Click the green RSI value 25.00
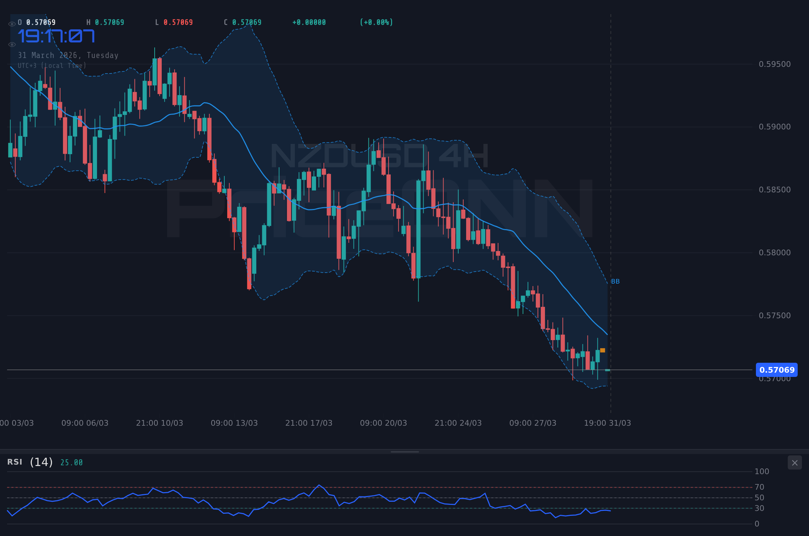 (71, 462)
